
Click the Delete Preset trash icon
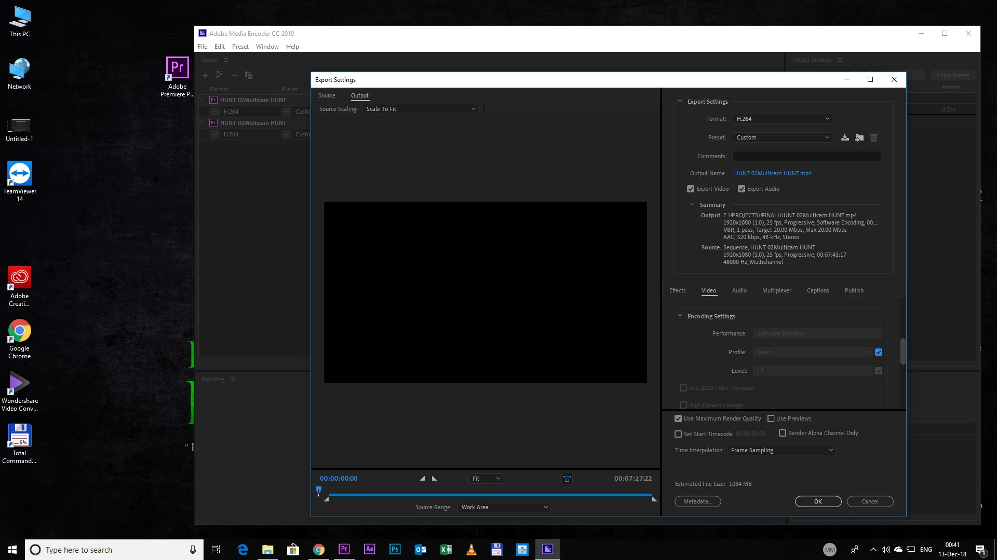point(874,137)
